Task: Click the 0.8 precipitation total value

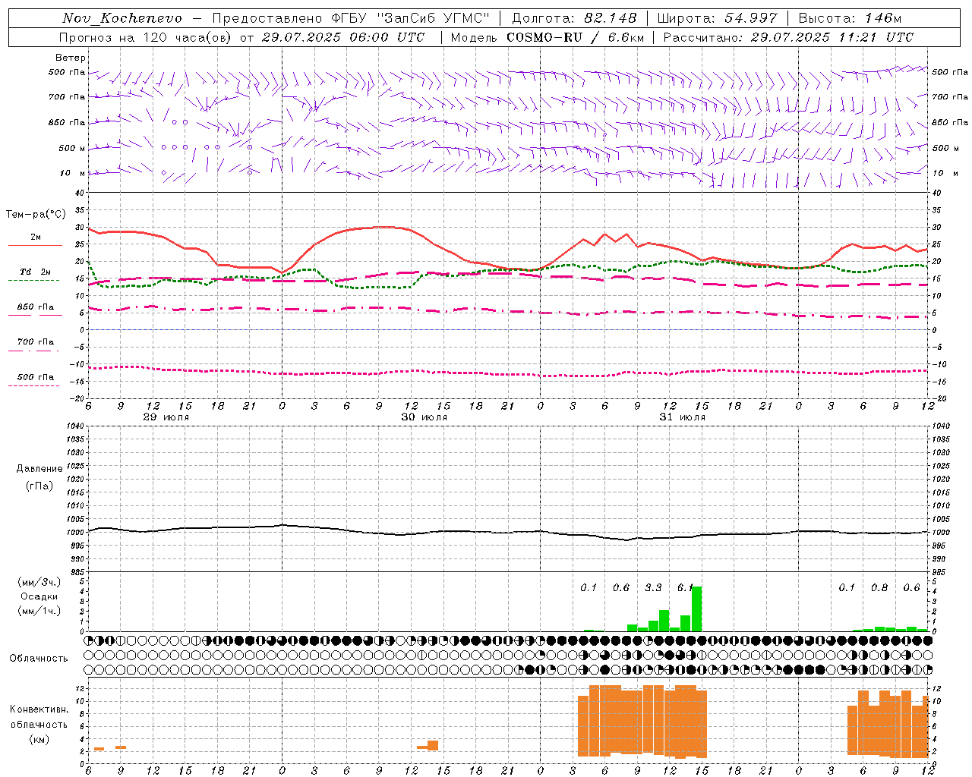Action: (879, 588)
